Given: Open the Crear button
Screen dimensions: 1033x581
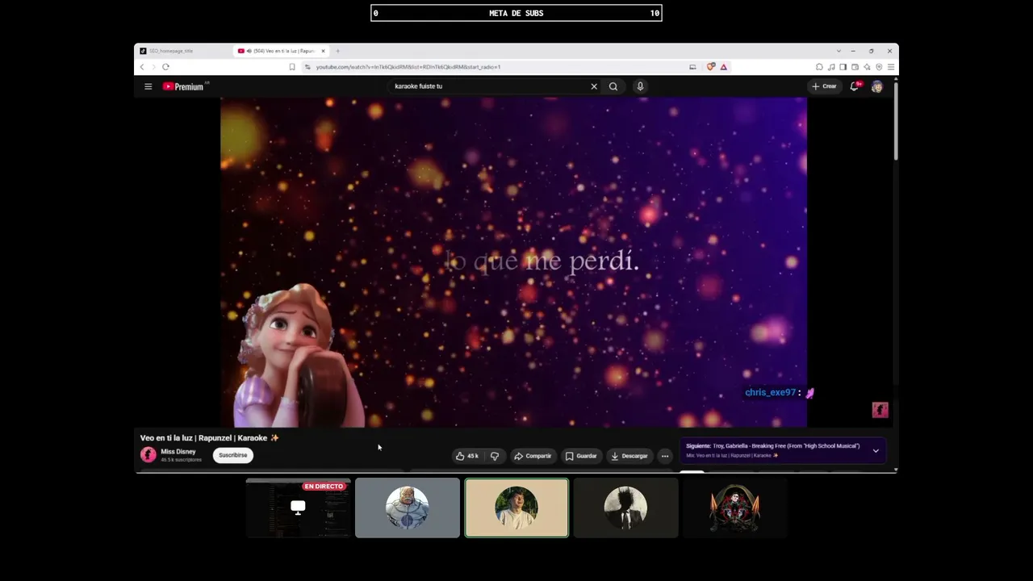Looking at the screenshot, I should coord(824,86).
